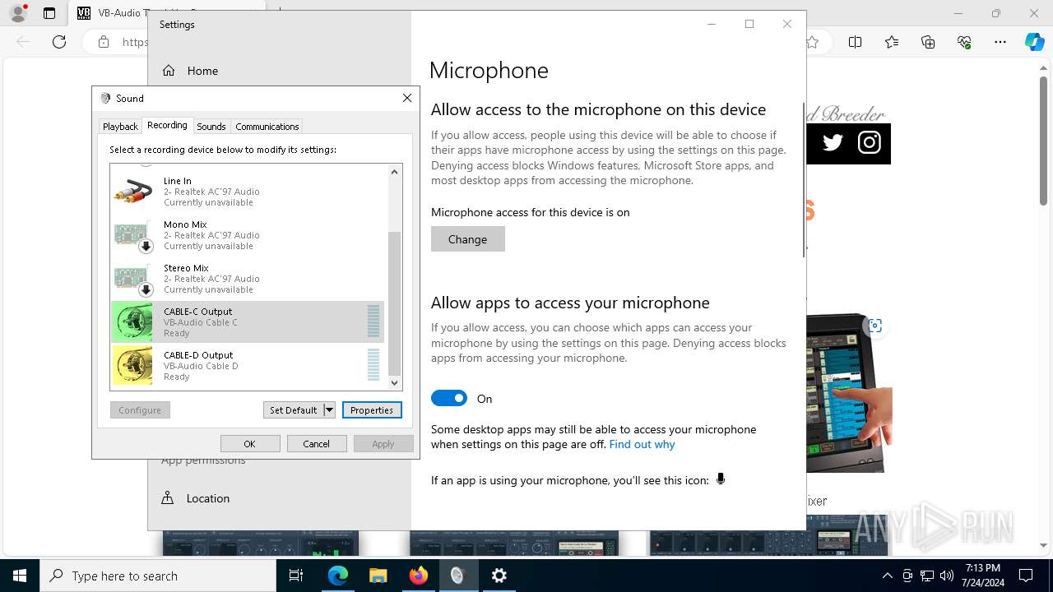1053x592 pixels.
Task: Click the taskbar clock showing 7:13 PM
Action: pyautogui.click(x=982, y=576)
